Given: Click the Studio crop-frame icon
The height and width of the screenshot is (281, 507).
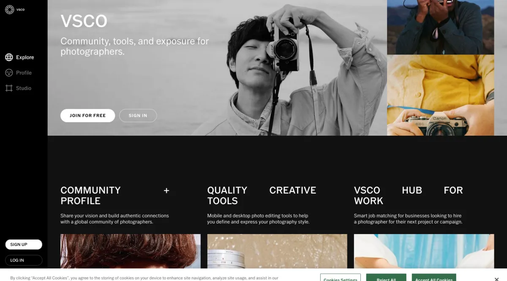Looking at the screenshot, I should pos(9,88).
